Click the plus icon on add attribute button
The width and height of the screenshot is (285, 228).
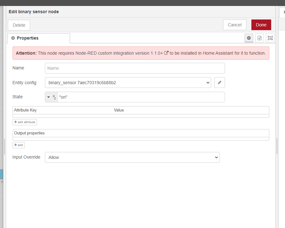click(x=16, y=122)
